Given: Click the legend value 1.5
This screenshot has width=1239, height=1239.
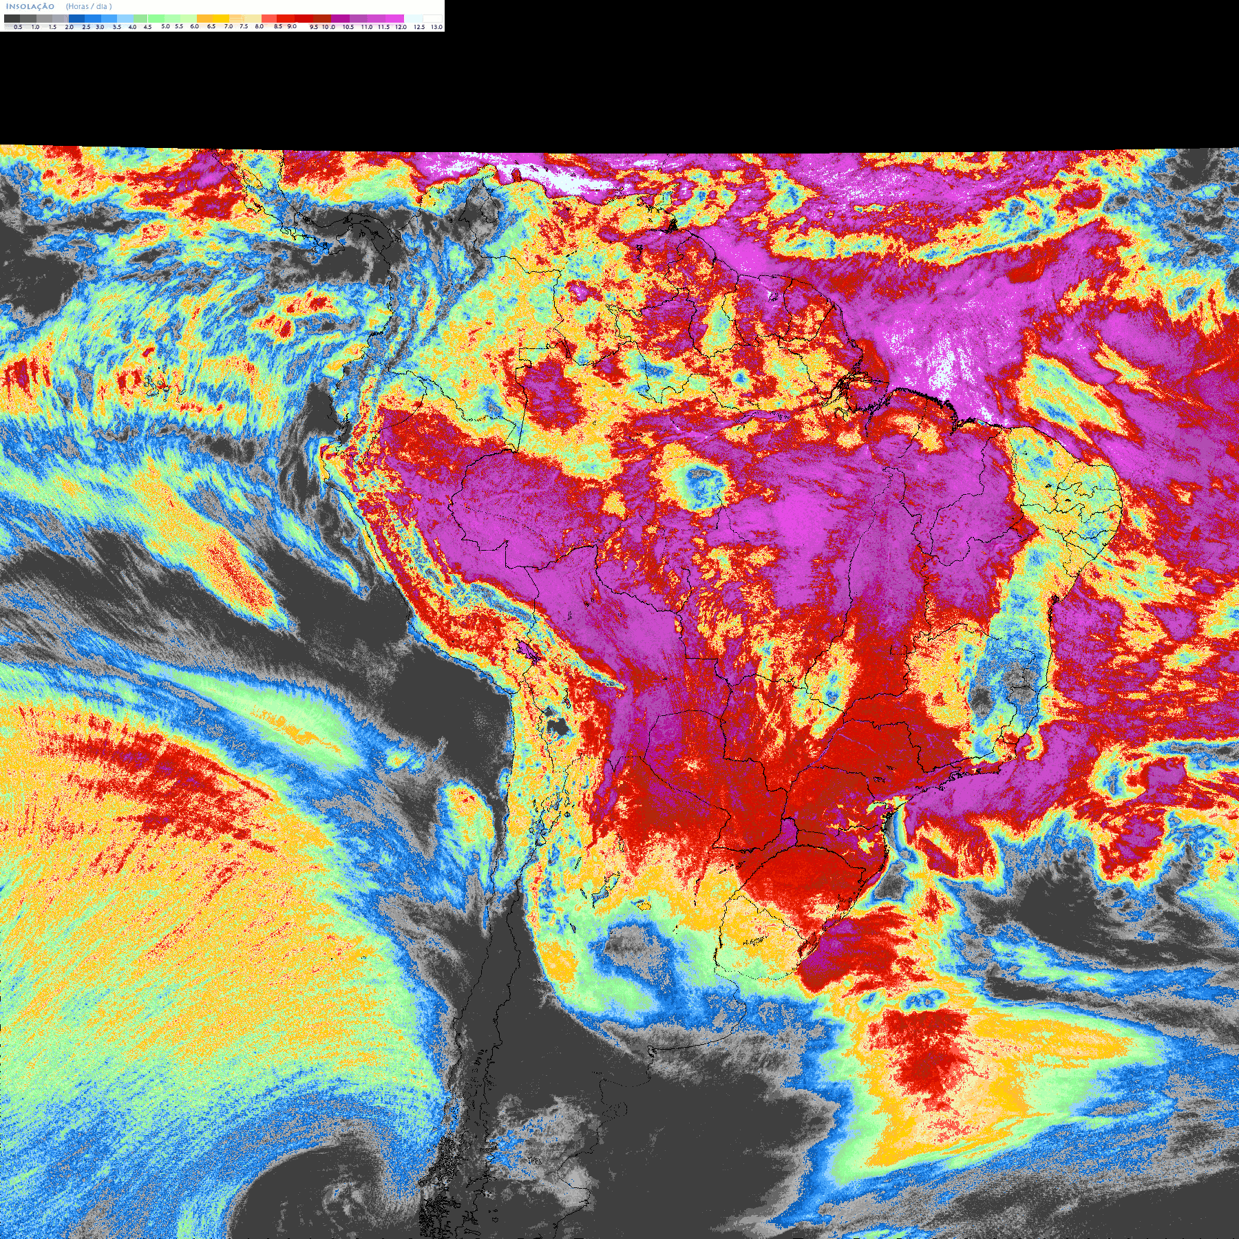Looking at the screenshot, I should pyautogui.click(x=52, y=27).
